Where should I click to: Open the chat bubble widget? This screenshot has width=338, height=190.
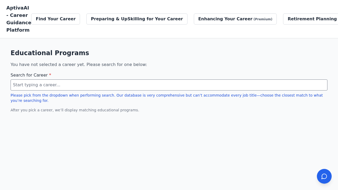point(324,176)
